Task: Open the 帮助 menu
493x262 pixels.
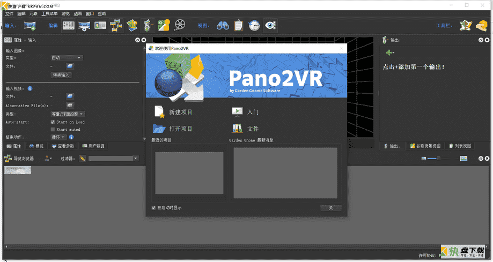Action: (102, 13)
